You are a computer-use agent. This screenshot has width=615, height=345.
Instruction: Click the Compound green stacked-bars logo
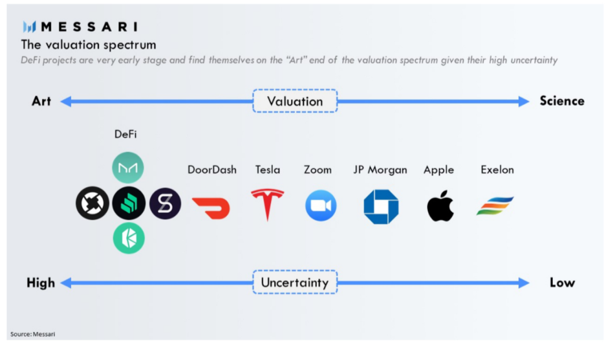click(x=129, y=203)
